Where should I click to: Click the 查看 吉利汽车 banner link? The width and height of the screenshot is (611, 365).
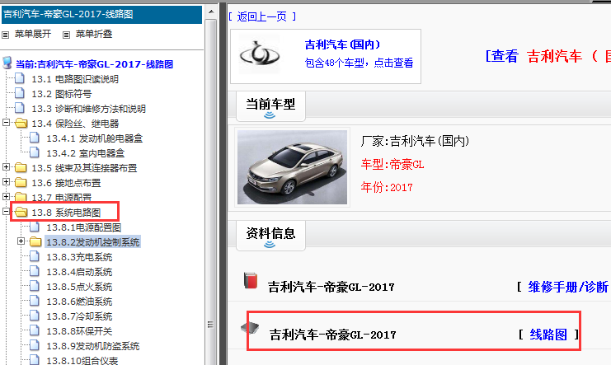click(548, 57)
